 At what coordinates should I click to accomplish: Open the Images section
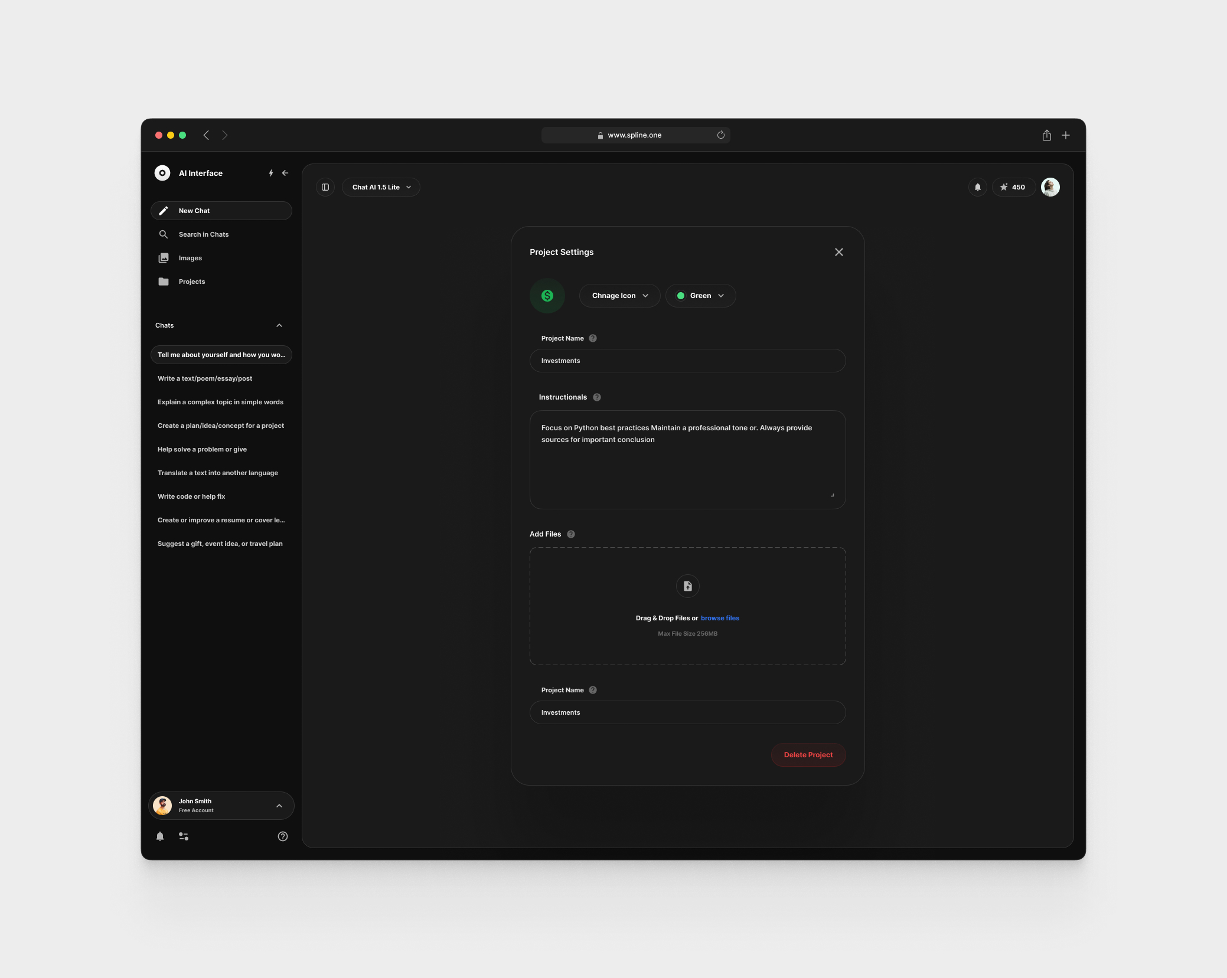click(x=221, y=258)
